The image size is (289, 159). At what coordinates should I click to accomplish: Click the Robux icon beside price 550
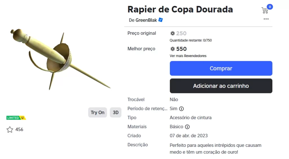point(173,49)
